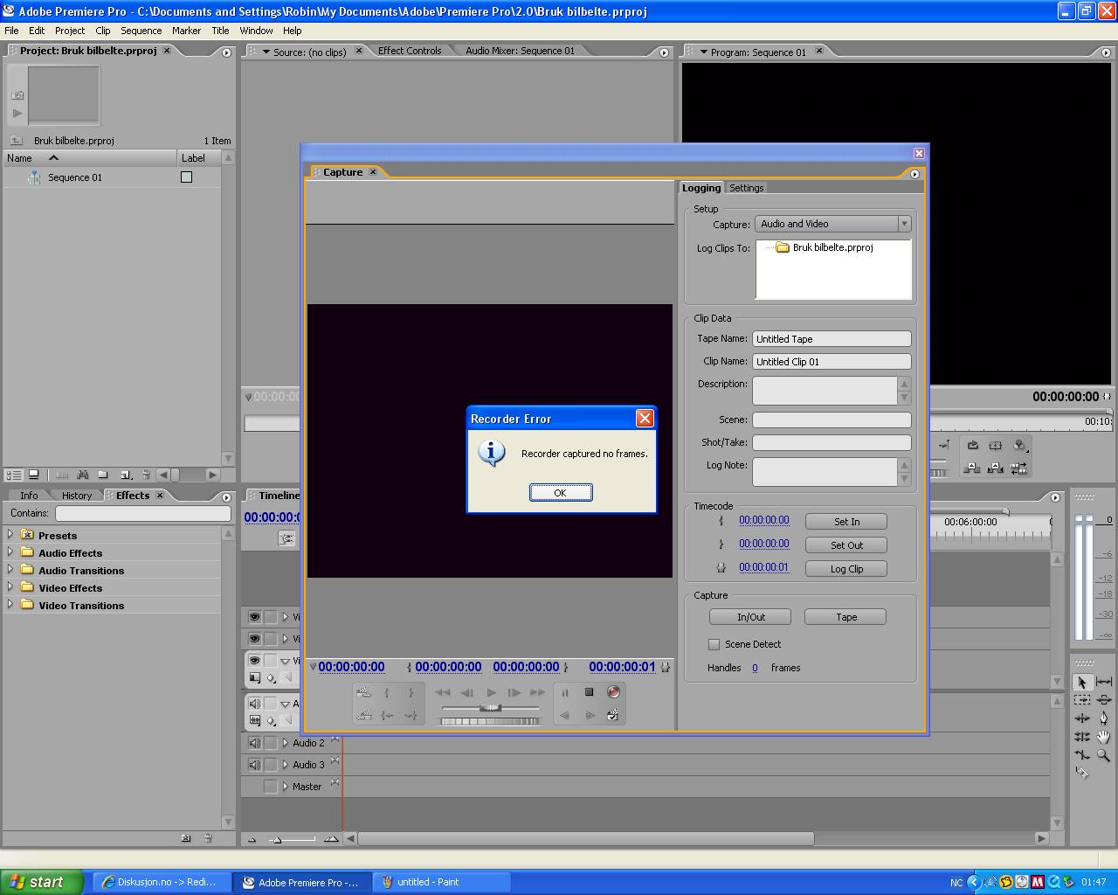The height and width of the screenshot is (895, 1118).
Task: Click the Pause button in Capture transport
Action: click(x=565, y=692)
